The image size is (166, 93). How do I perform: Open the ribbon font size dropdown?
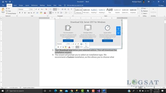(x=34, y=9)
